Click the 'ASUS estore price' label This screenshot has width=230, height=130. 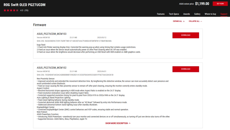186,4
